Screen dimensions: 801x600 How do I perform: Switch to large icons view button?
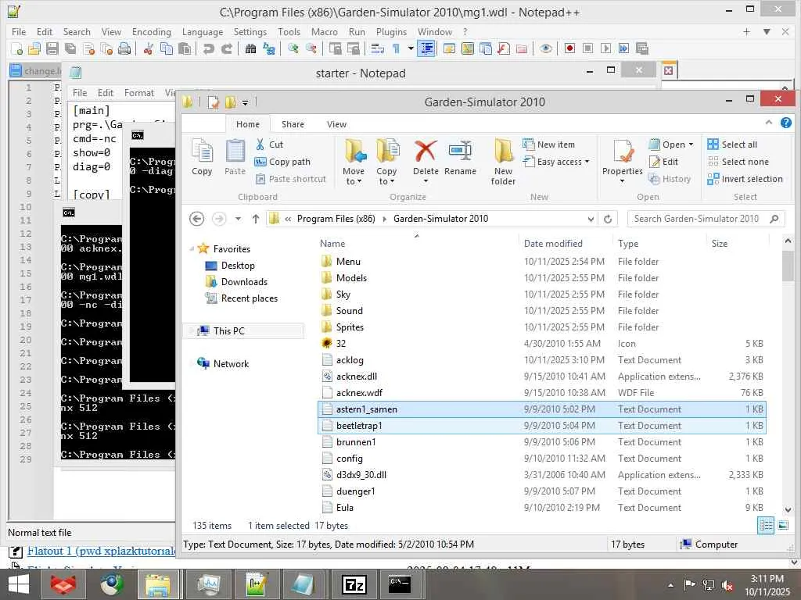click(x=783, y=525)
